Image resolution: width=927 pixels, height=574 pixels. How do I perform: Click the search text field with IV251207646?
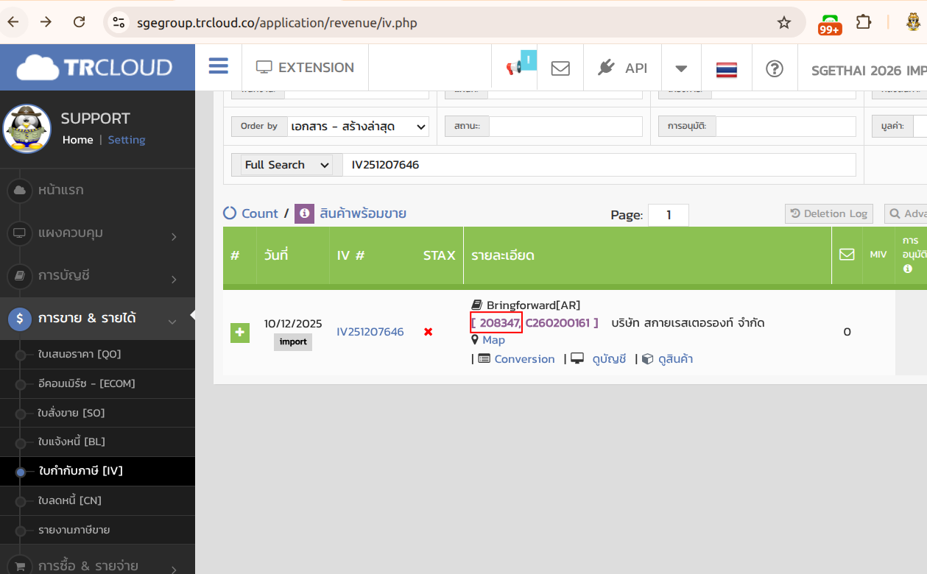point(599,165)
